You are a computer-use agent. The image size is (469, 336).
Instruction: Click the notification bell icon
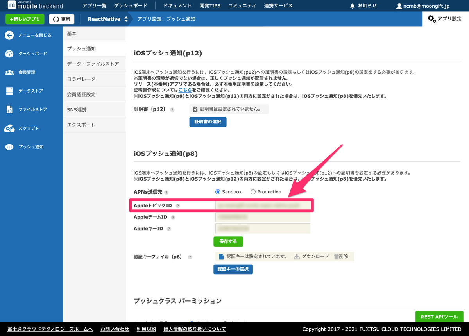click(353, 6)
